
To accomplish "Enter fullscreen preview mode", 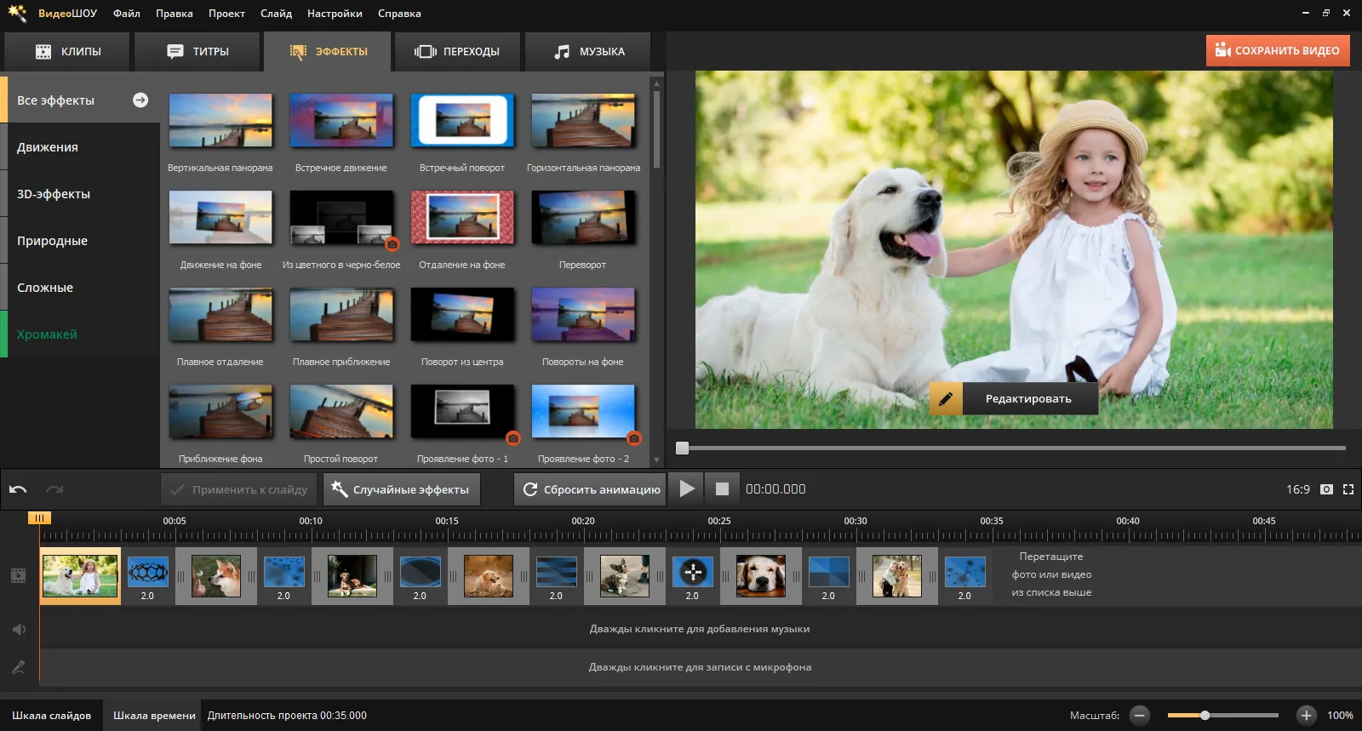I will pos(1348,489).
